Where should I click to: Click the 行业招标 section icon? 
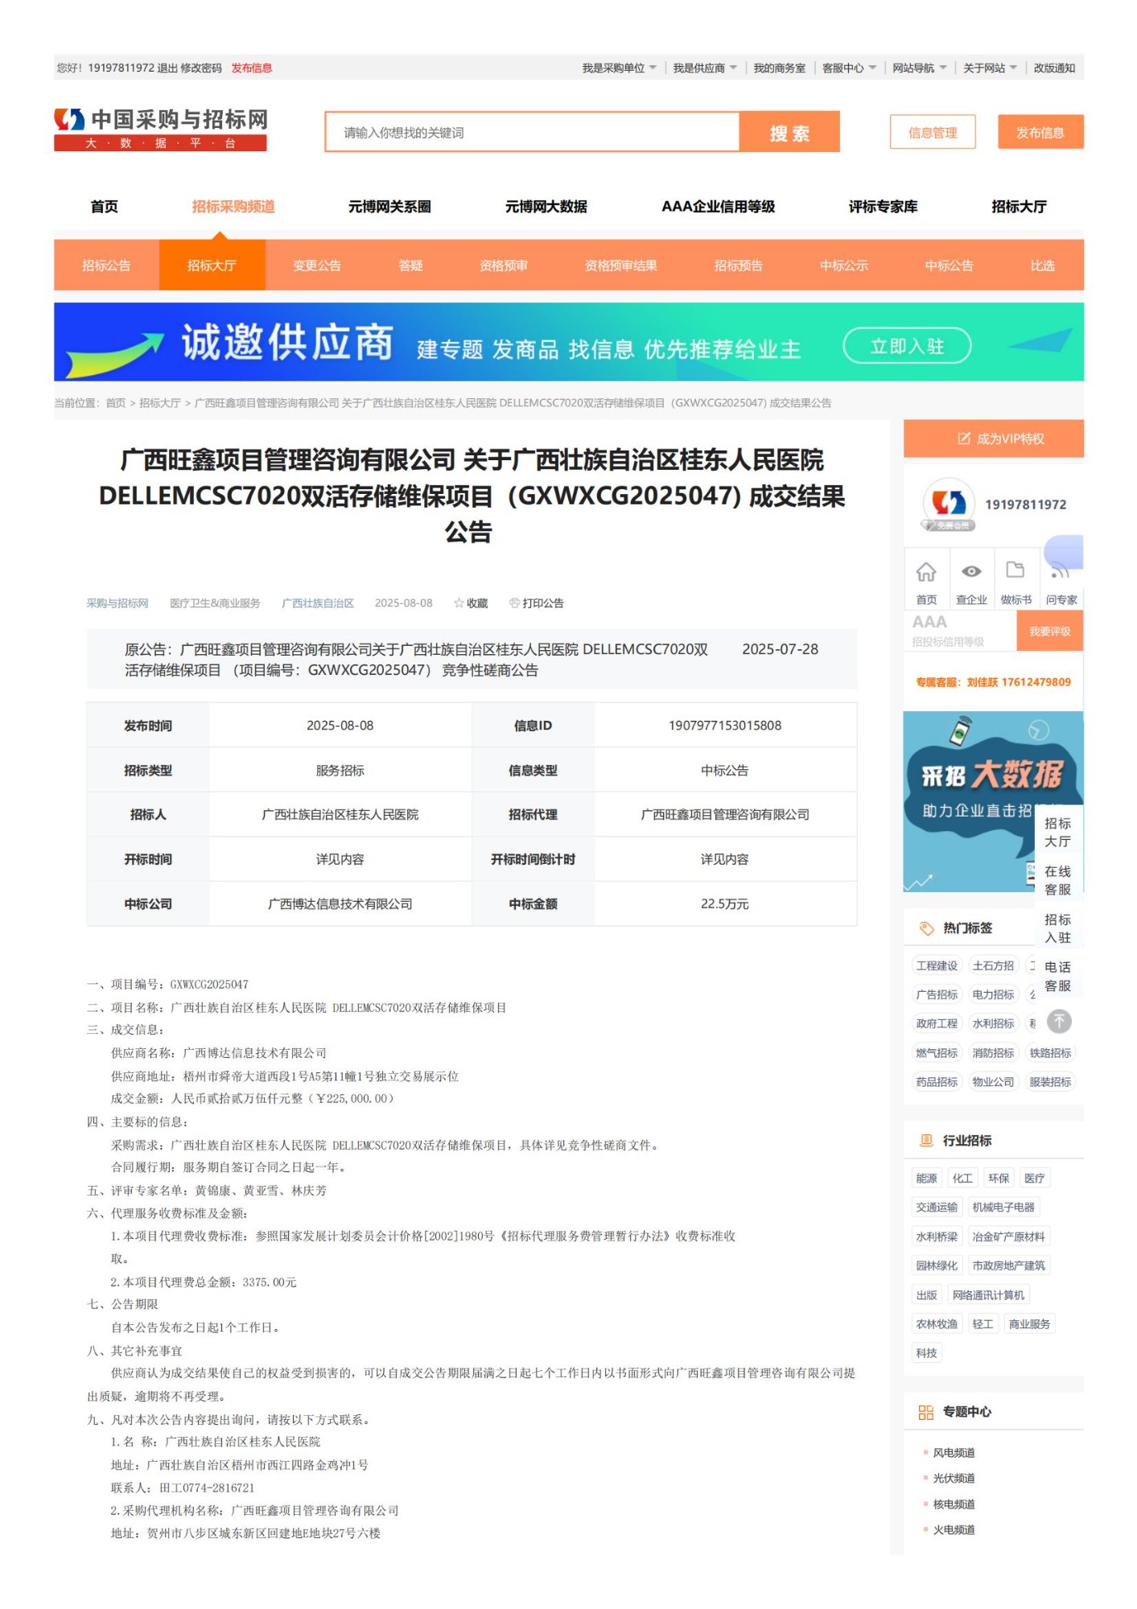[926, 1140]
